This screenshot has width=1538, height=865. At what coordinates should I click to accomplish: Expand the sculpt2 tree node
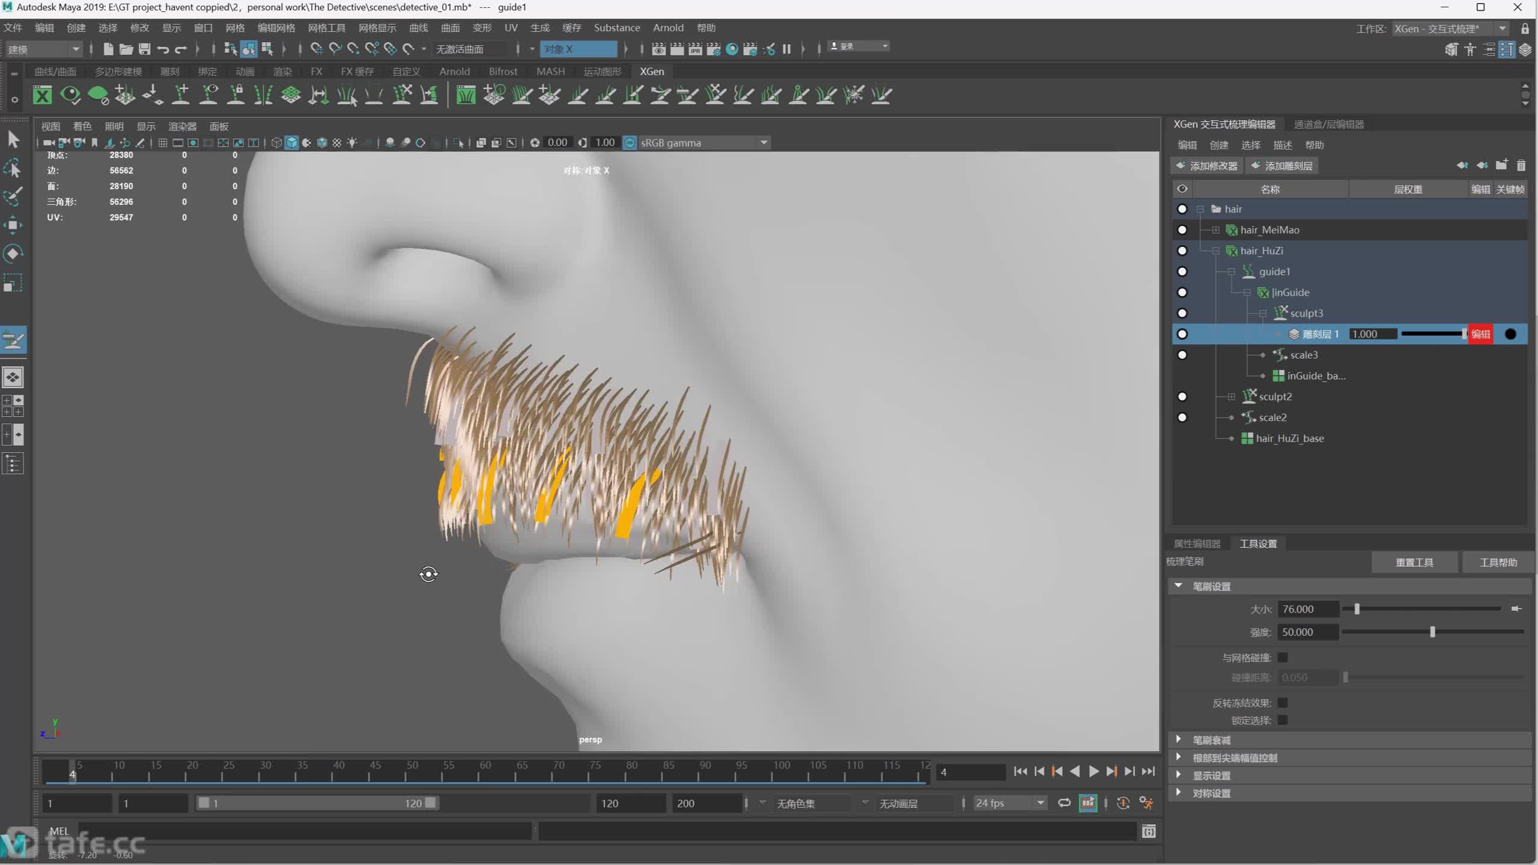(x=1231, y=396)
